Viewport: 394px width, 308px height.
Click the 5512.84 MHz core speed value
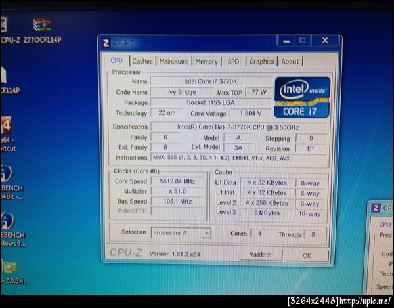click(x=178, y=181)
